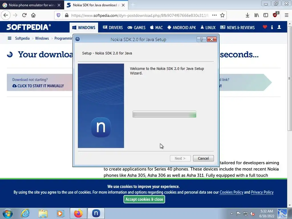Open the Firefox downloads panel
292x219 pixels.
tap(248, 15)
